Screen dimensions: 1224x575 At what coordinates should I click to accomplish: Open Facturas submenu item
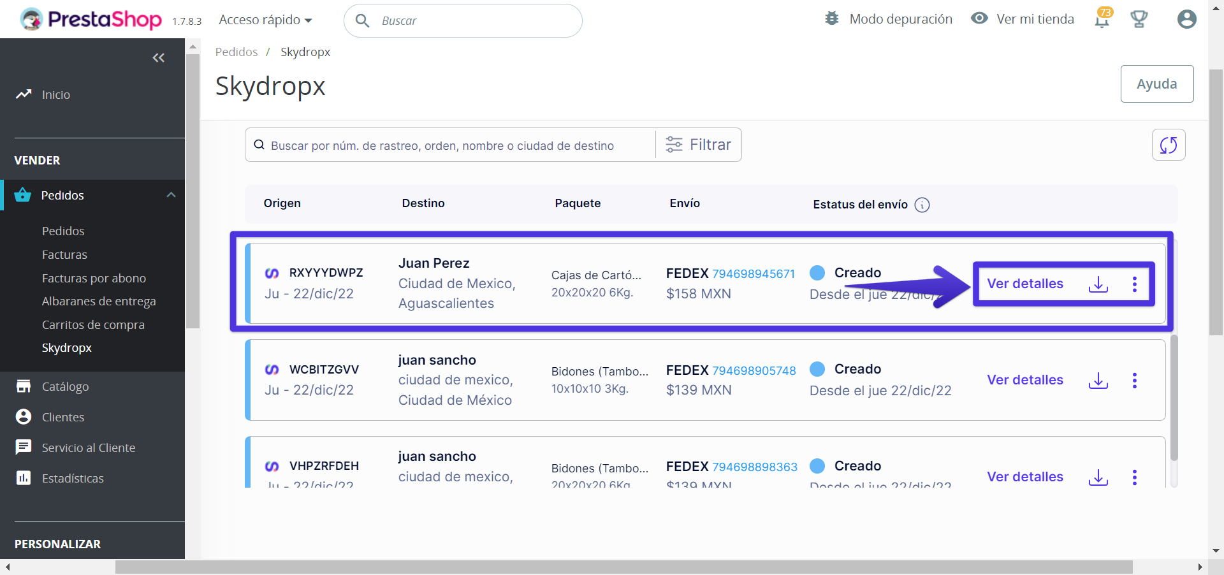[x=64, y=254]
